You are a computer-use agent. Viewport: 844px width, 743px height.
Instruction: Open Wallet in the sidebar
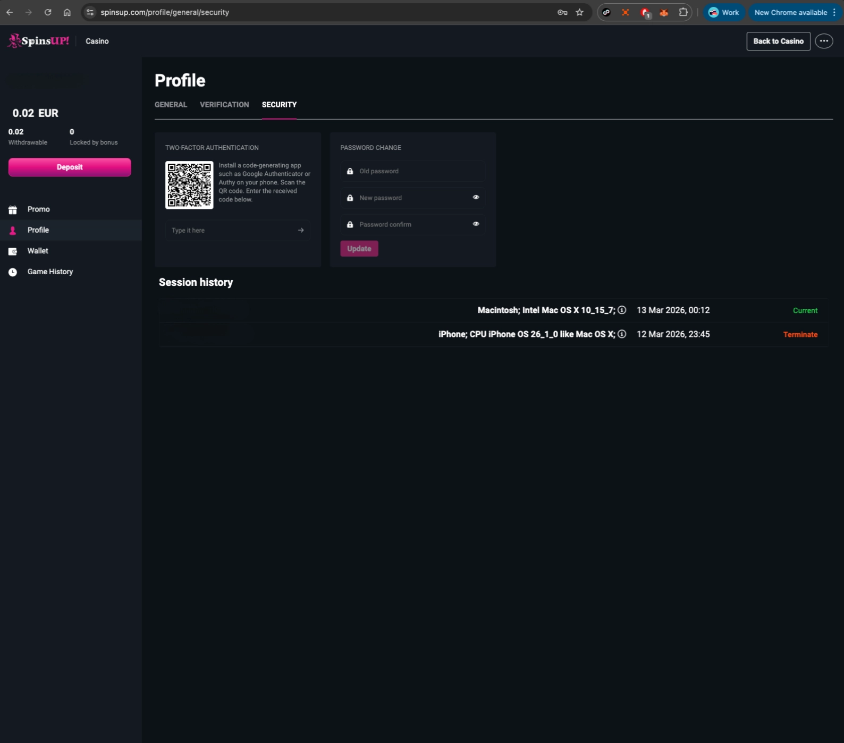click(38, 251)
